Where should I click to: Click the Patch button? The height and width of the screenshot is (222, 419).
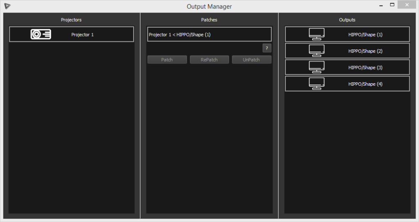(167, 60)
